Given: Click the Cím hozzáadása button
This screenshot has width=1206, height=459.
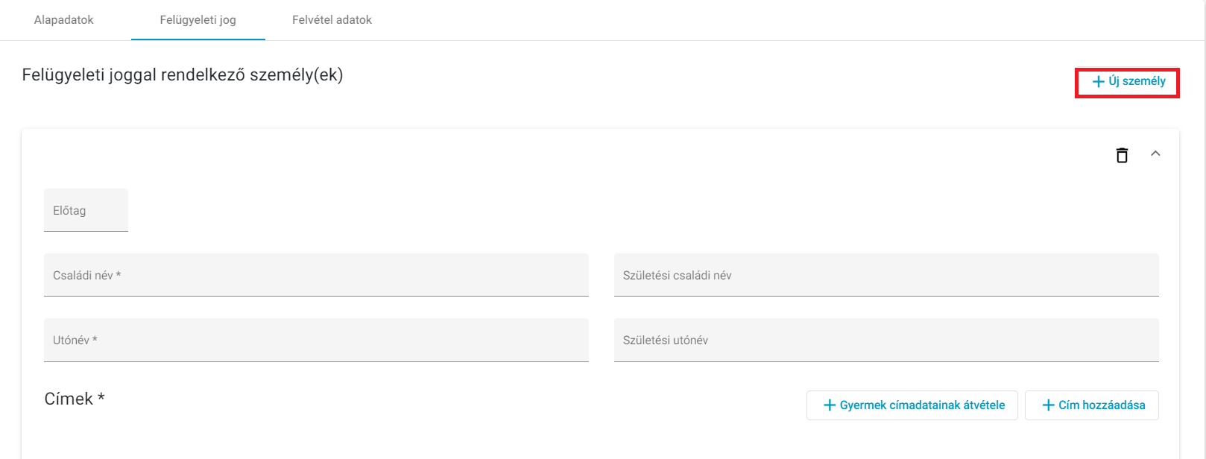Looking at the screenshot, I should [x=1092, y=405].
